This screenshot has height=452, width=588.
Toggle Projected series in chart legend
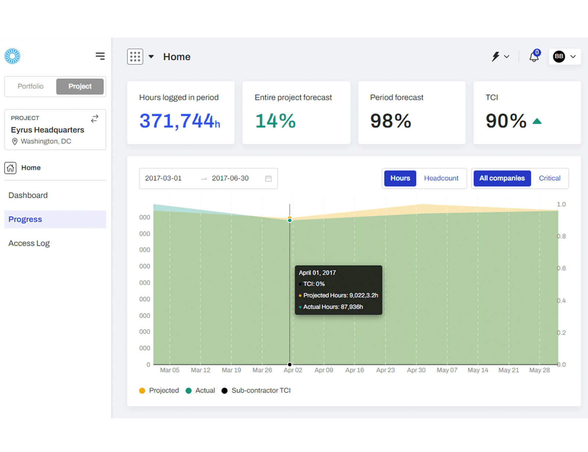(159, 391)
